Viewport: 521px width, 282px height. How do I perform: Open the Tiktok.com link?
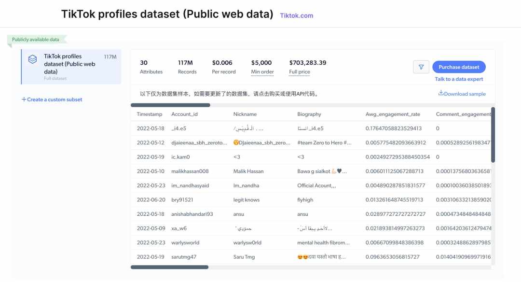click(x=296, y=15)
